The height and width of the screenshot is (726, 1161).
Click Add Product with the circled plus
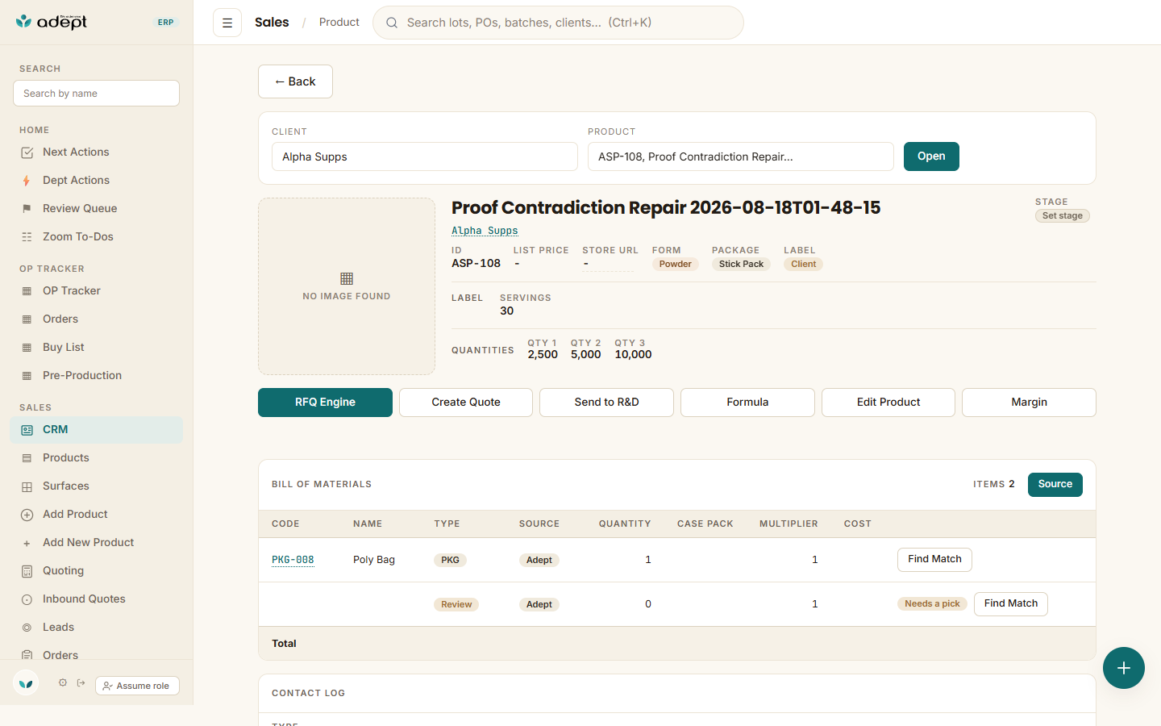pyautogui.click(x=97, y=515)
